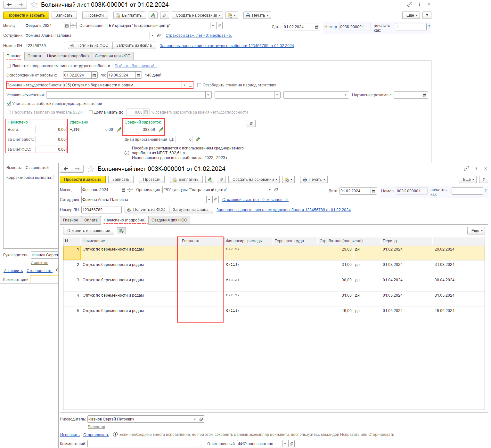Expand the Ответственный dropdown
Image resolution: width=491 pixels, height=448 pixels.
pos(285,444)
